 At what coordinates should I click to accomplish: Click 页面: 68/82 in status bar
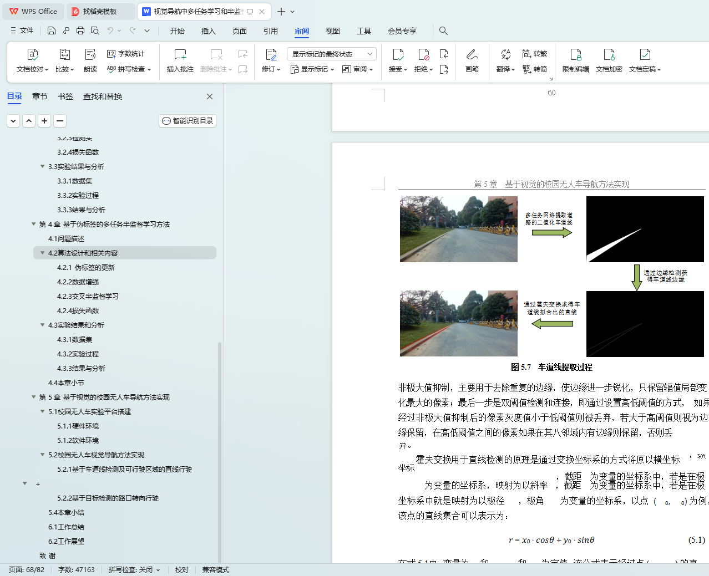point(27,570)
